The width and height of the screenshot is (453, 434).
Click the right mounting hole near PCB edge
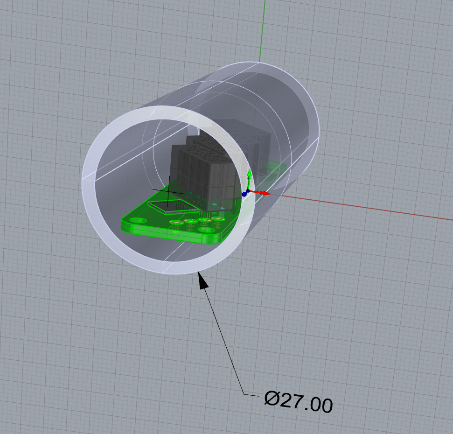(x=207, y=230)
